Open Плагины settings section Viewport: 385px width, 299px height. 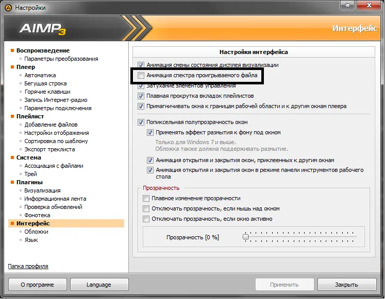[29, 182]
